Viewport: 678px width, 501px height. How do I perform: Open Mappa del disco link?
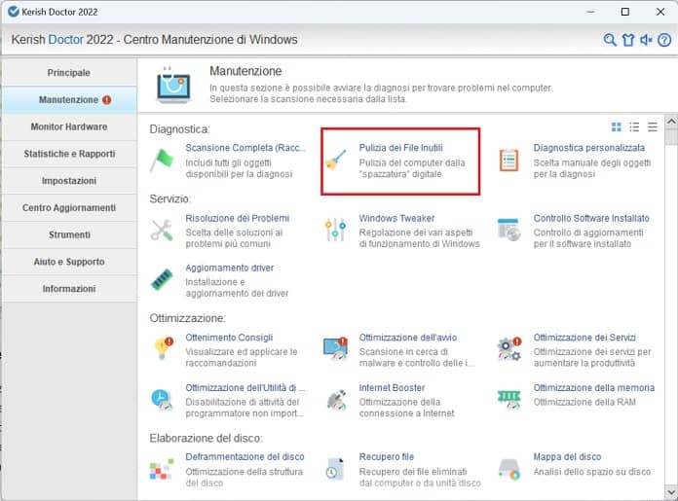(567, 457)
